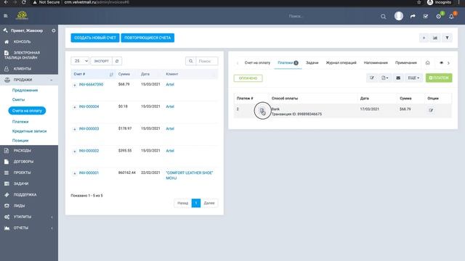Open COMFORT LEATHER SHOE client link
Viewport: 465px width, 261px height.
[190, 175]
